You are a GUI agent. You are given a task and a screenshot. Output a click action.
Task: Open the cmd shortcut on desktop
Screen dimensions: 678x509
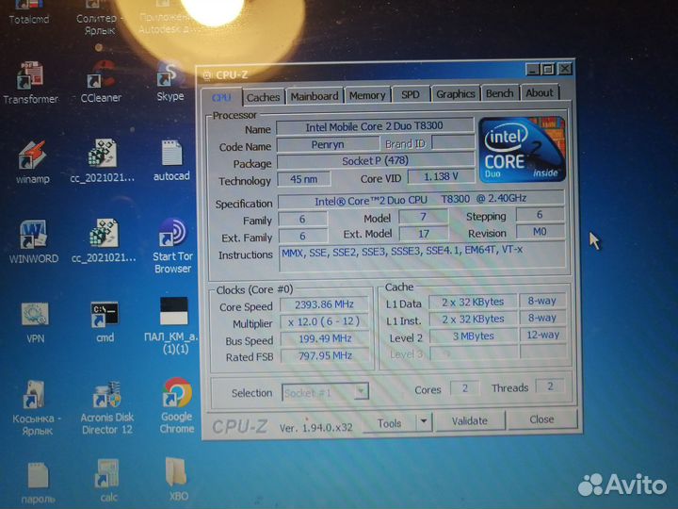click(105, 322)
